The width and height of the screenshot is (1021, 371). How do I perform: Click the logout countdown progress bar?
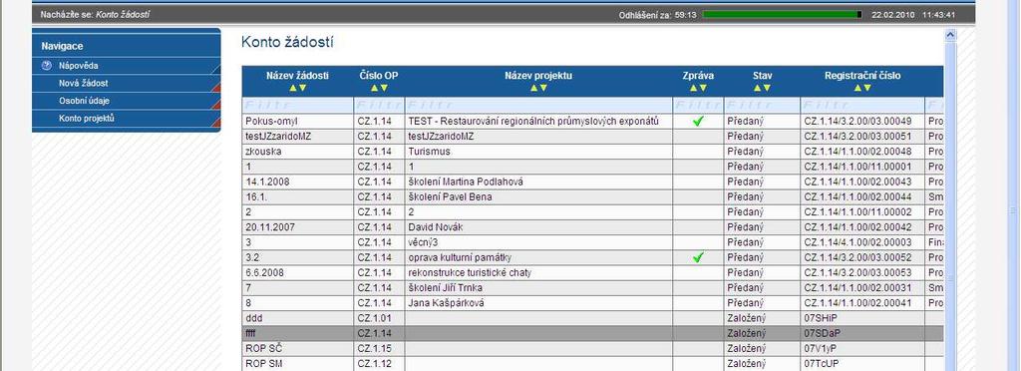tap(783, 14)
